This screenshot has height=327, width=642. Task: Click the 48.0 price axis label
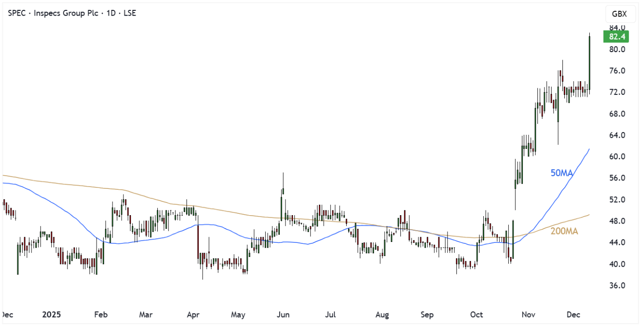(x=617, y=221)
